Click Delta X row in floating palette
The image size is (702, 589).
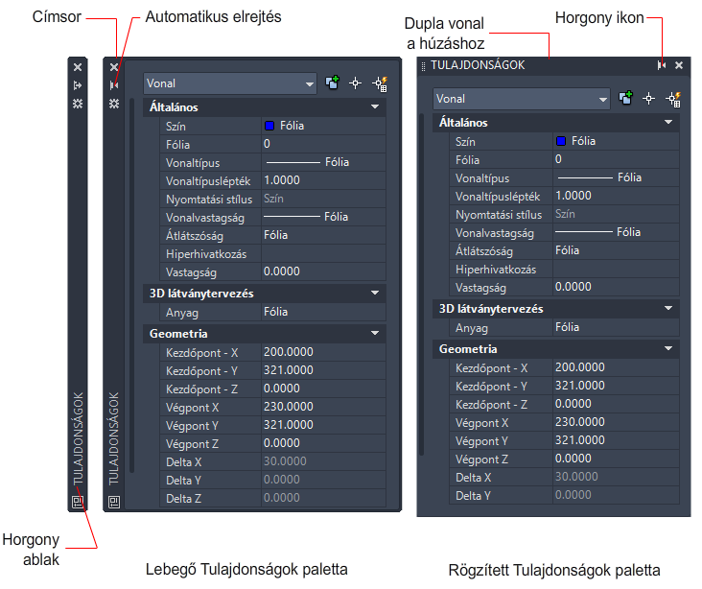[x=272, y=461]
